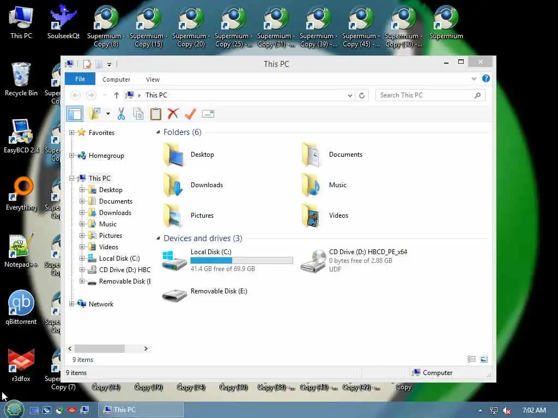Image resolution: width=558 pixels, height=418 pixels.
Task: Open the address bar history dropdown
Action: pos(350,95)
